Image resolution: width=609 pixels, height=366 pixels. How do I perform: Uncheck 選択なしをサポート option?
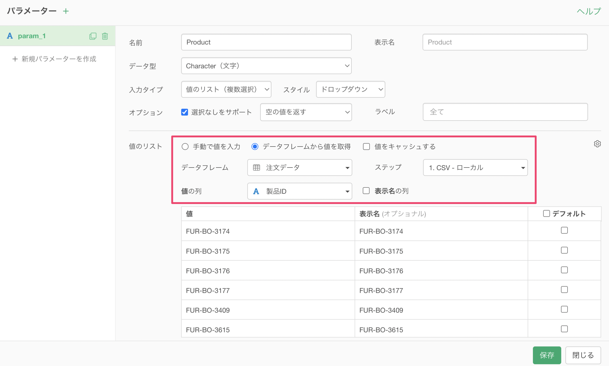point(185,112)
